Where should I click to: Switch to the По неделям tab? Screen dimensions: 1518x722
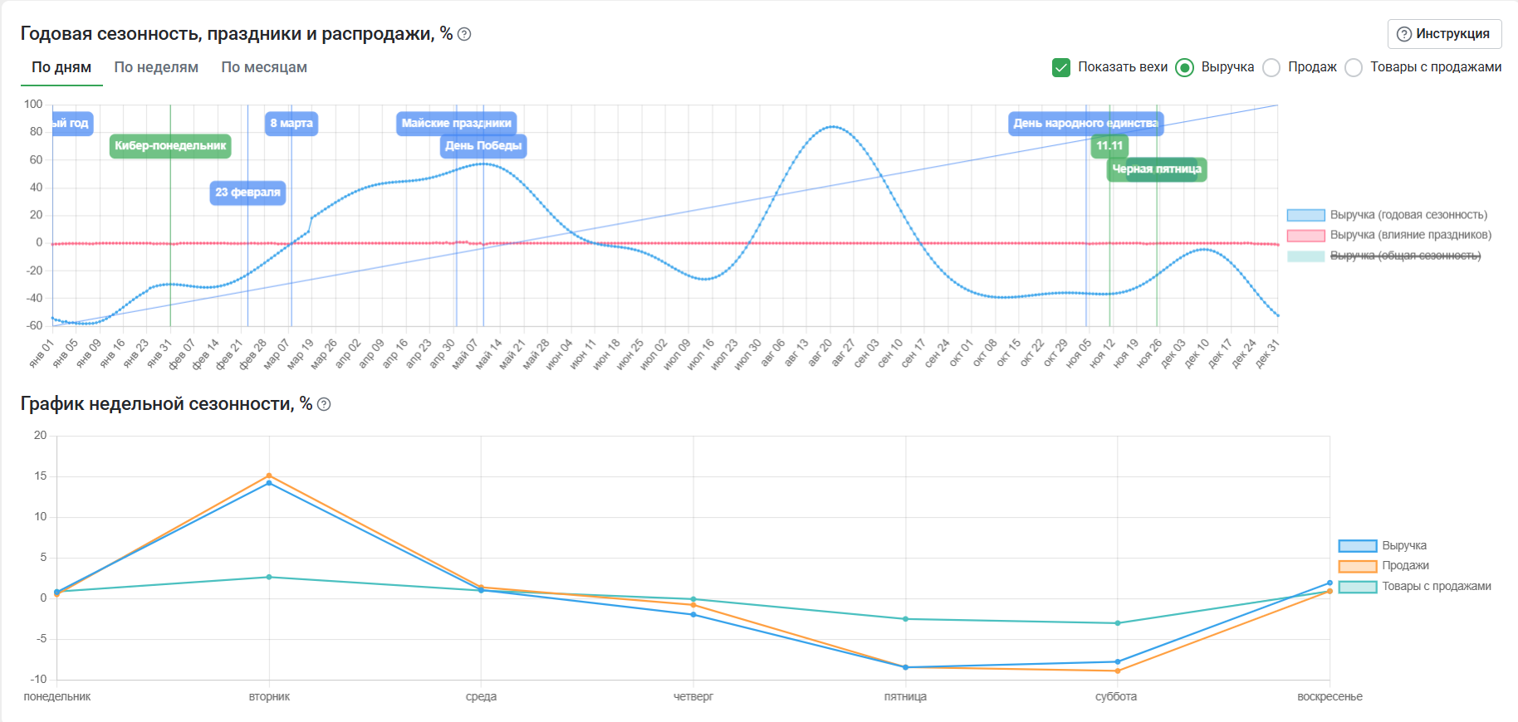(x=156, y=67)
